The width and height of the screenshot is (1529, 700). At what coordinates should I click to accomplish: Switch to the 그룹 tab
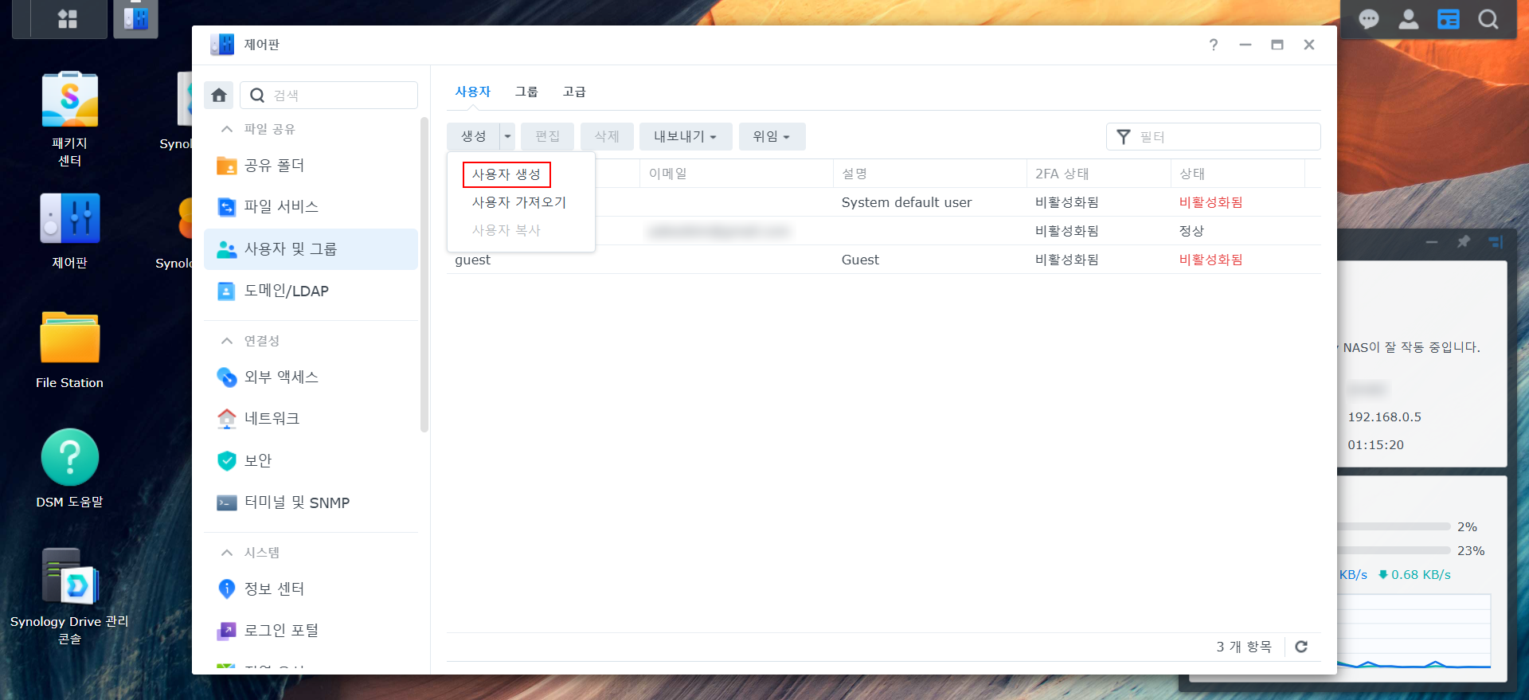tap(526, 92)
